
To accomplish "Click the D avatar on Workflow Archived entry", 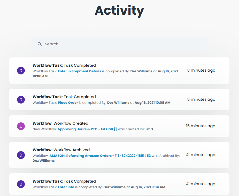I will 21,155.
